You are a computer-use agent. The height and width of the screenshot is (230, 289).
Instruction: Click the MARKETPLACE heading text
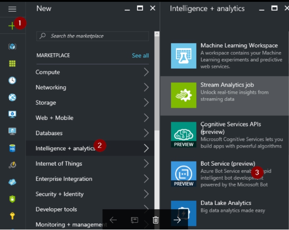tap(53, 56)
